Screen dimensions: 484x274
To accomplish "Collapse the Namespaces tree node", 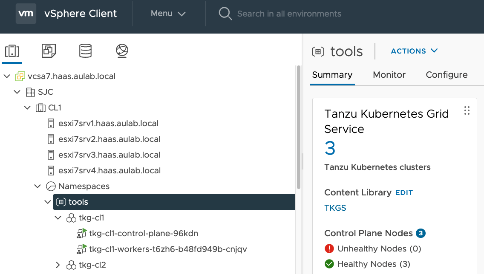I will tap(37, 186).
